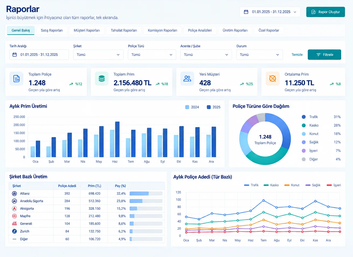Toggle the 2025 series in bar chart legend
Viewport: 353px width, 257px height.
coord(214,107)
